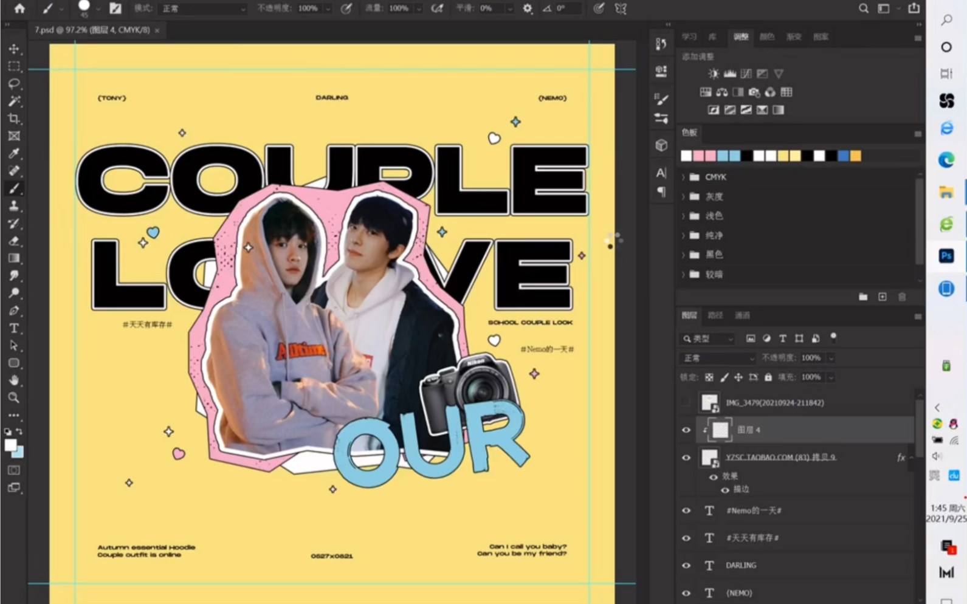
Task: Open the layer filter 类型 dropdown
Action: click(x=708, y=338)
